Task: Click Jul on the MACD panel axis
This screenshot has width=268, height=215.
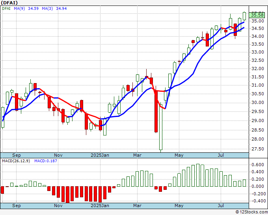Action: (221, 206)
